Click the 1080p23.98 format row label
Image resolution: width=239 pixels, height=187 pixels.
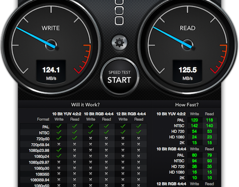[x=39, y=151]
